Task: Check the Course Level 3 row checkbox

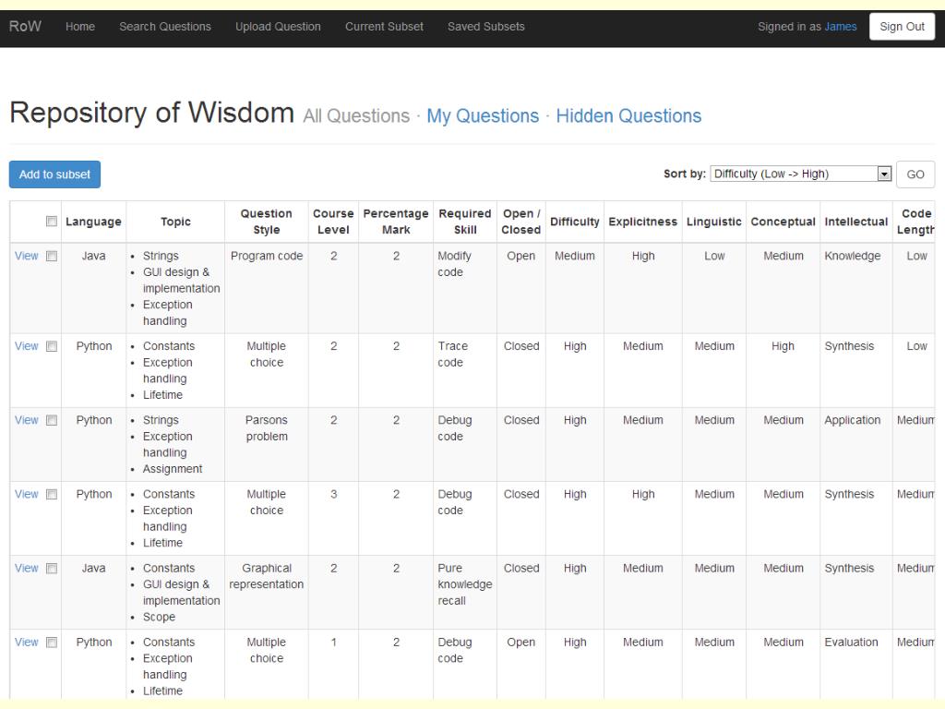Action: (52, 495)
